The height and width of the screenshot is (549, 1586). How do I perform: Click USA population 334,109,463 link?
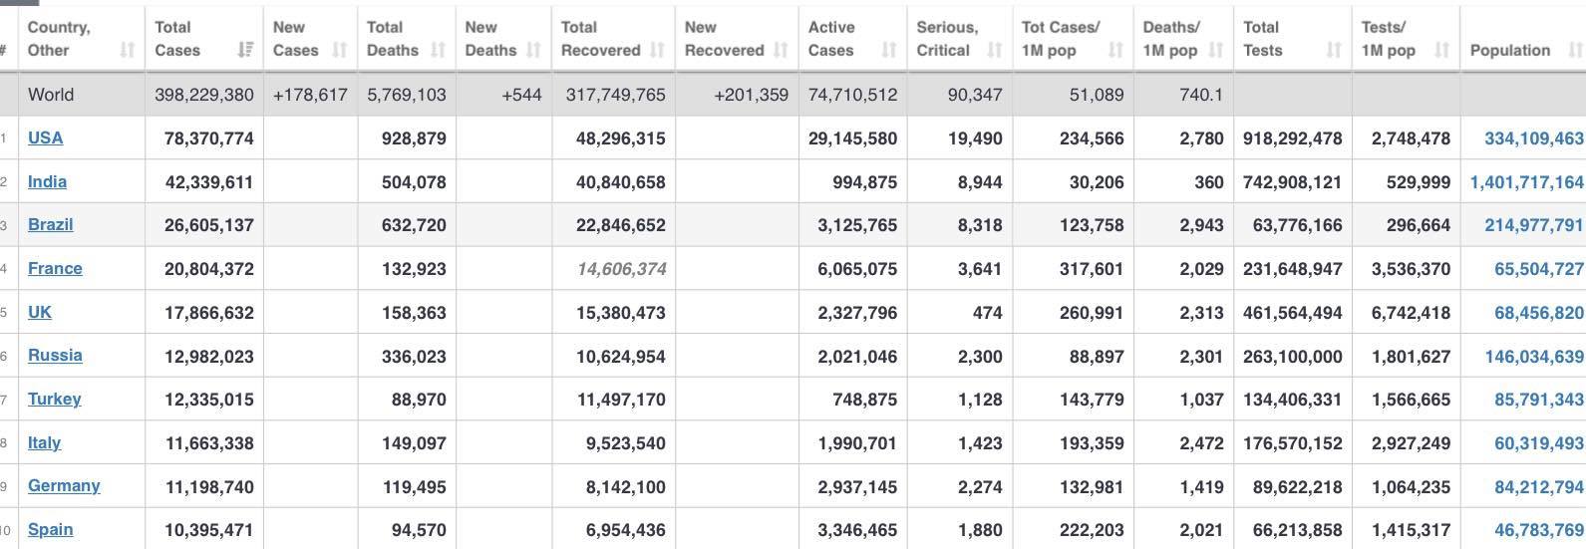tap(1533, 138)
